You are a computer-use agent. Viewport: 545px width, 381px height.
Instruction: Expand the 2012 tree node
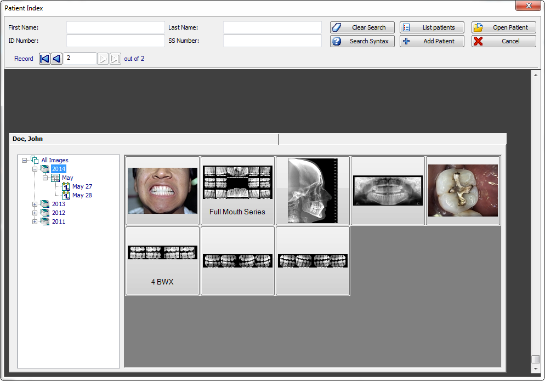[x=34, y=213]
